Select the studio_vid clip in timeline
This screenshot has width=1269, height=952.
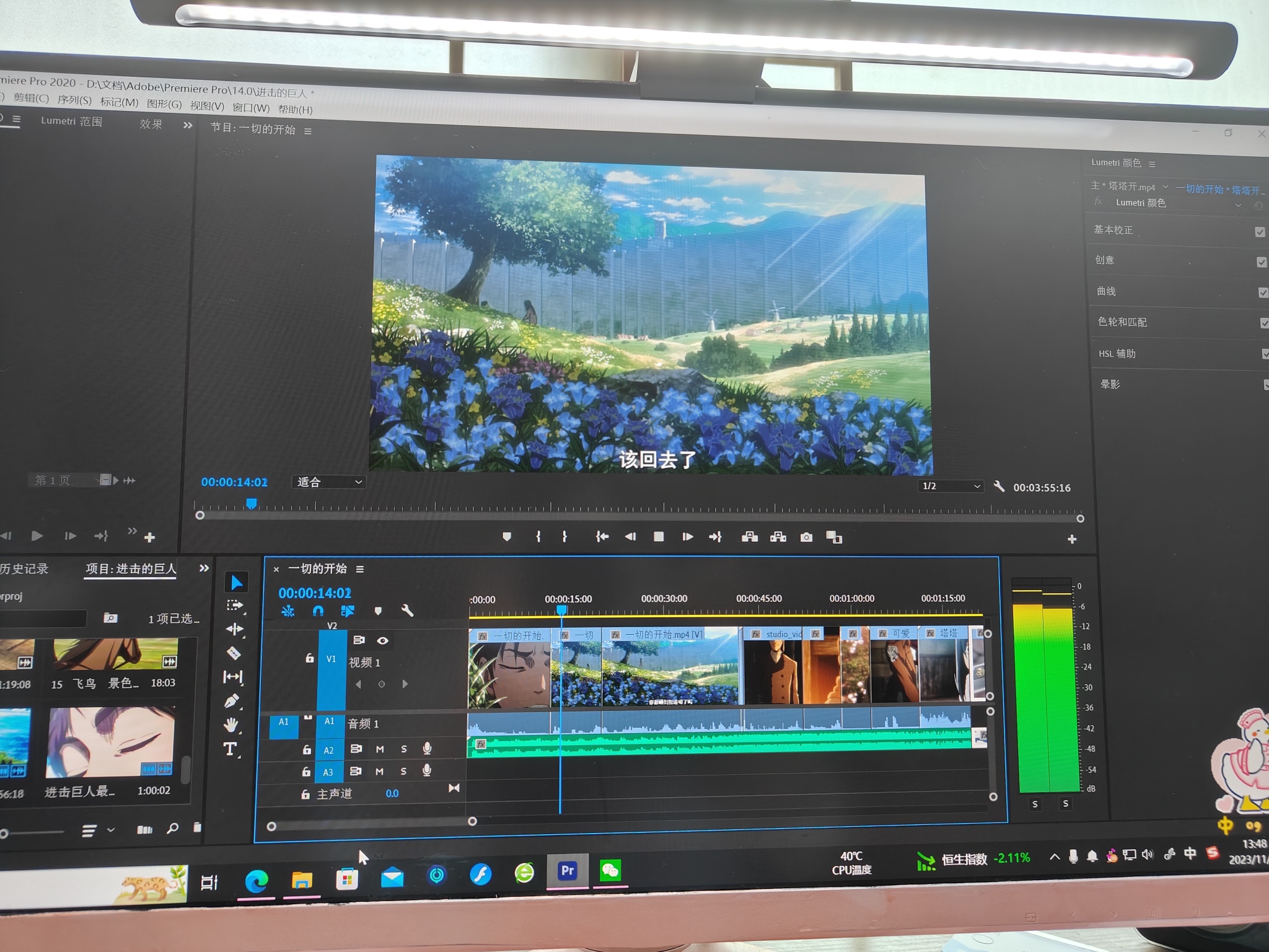coord(773,666)
